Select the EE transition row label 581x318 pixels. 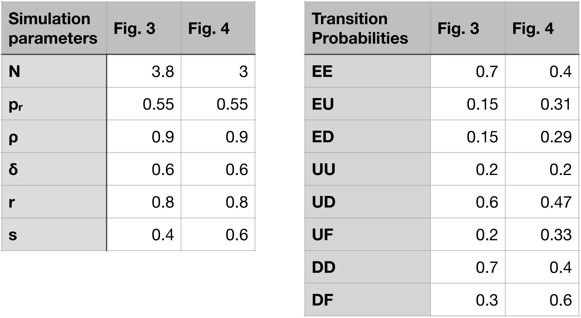pyautogui.click(x=367, y=71)
